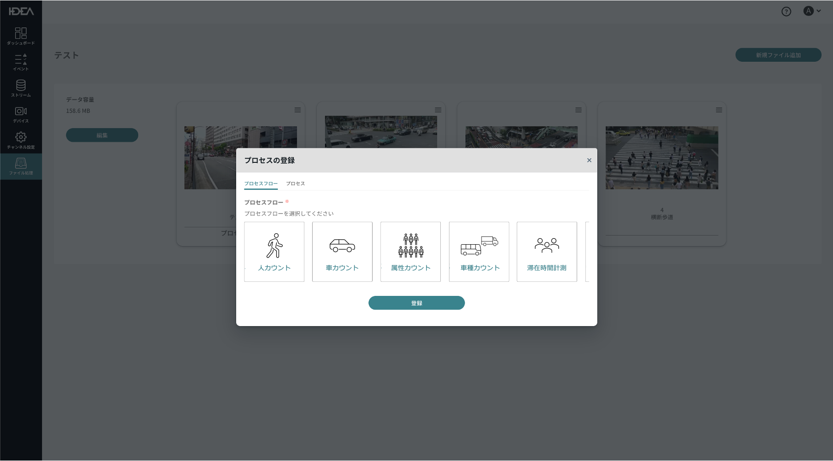Click the 158.6 MB data size text

coord(78,111)
